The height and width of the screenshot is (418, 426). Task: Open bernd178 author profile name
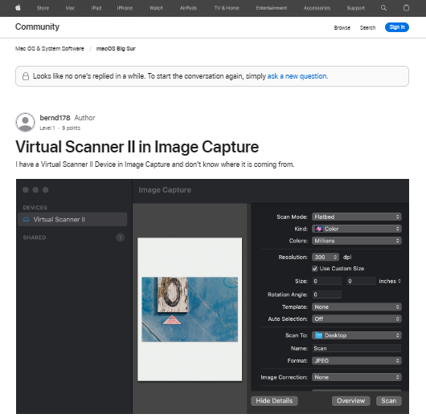click(x=55, y=118)
